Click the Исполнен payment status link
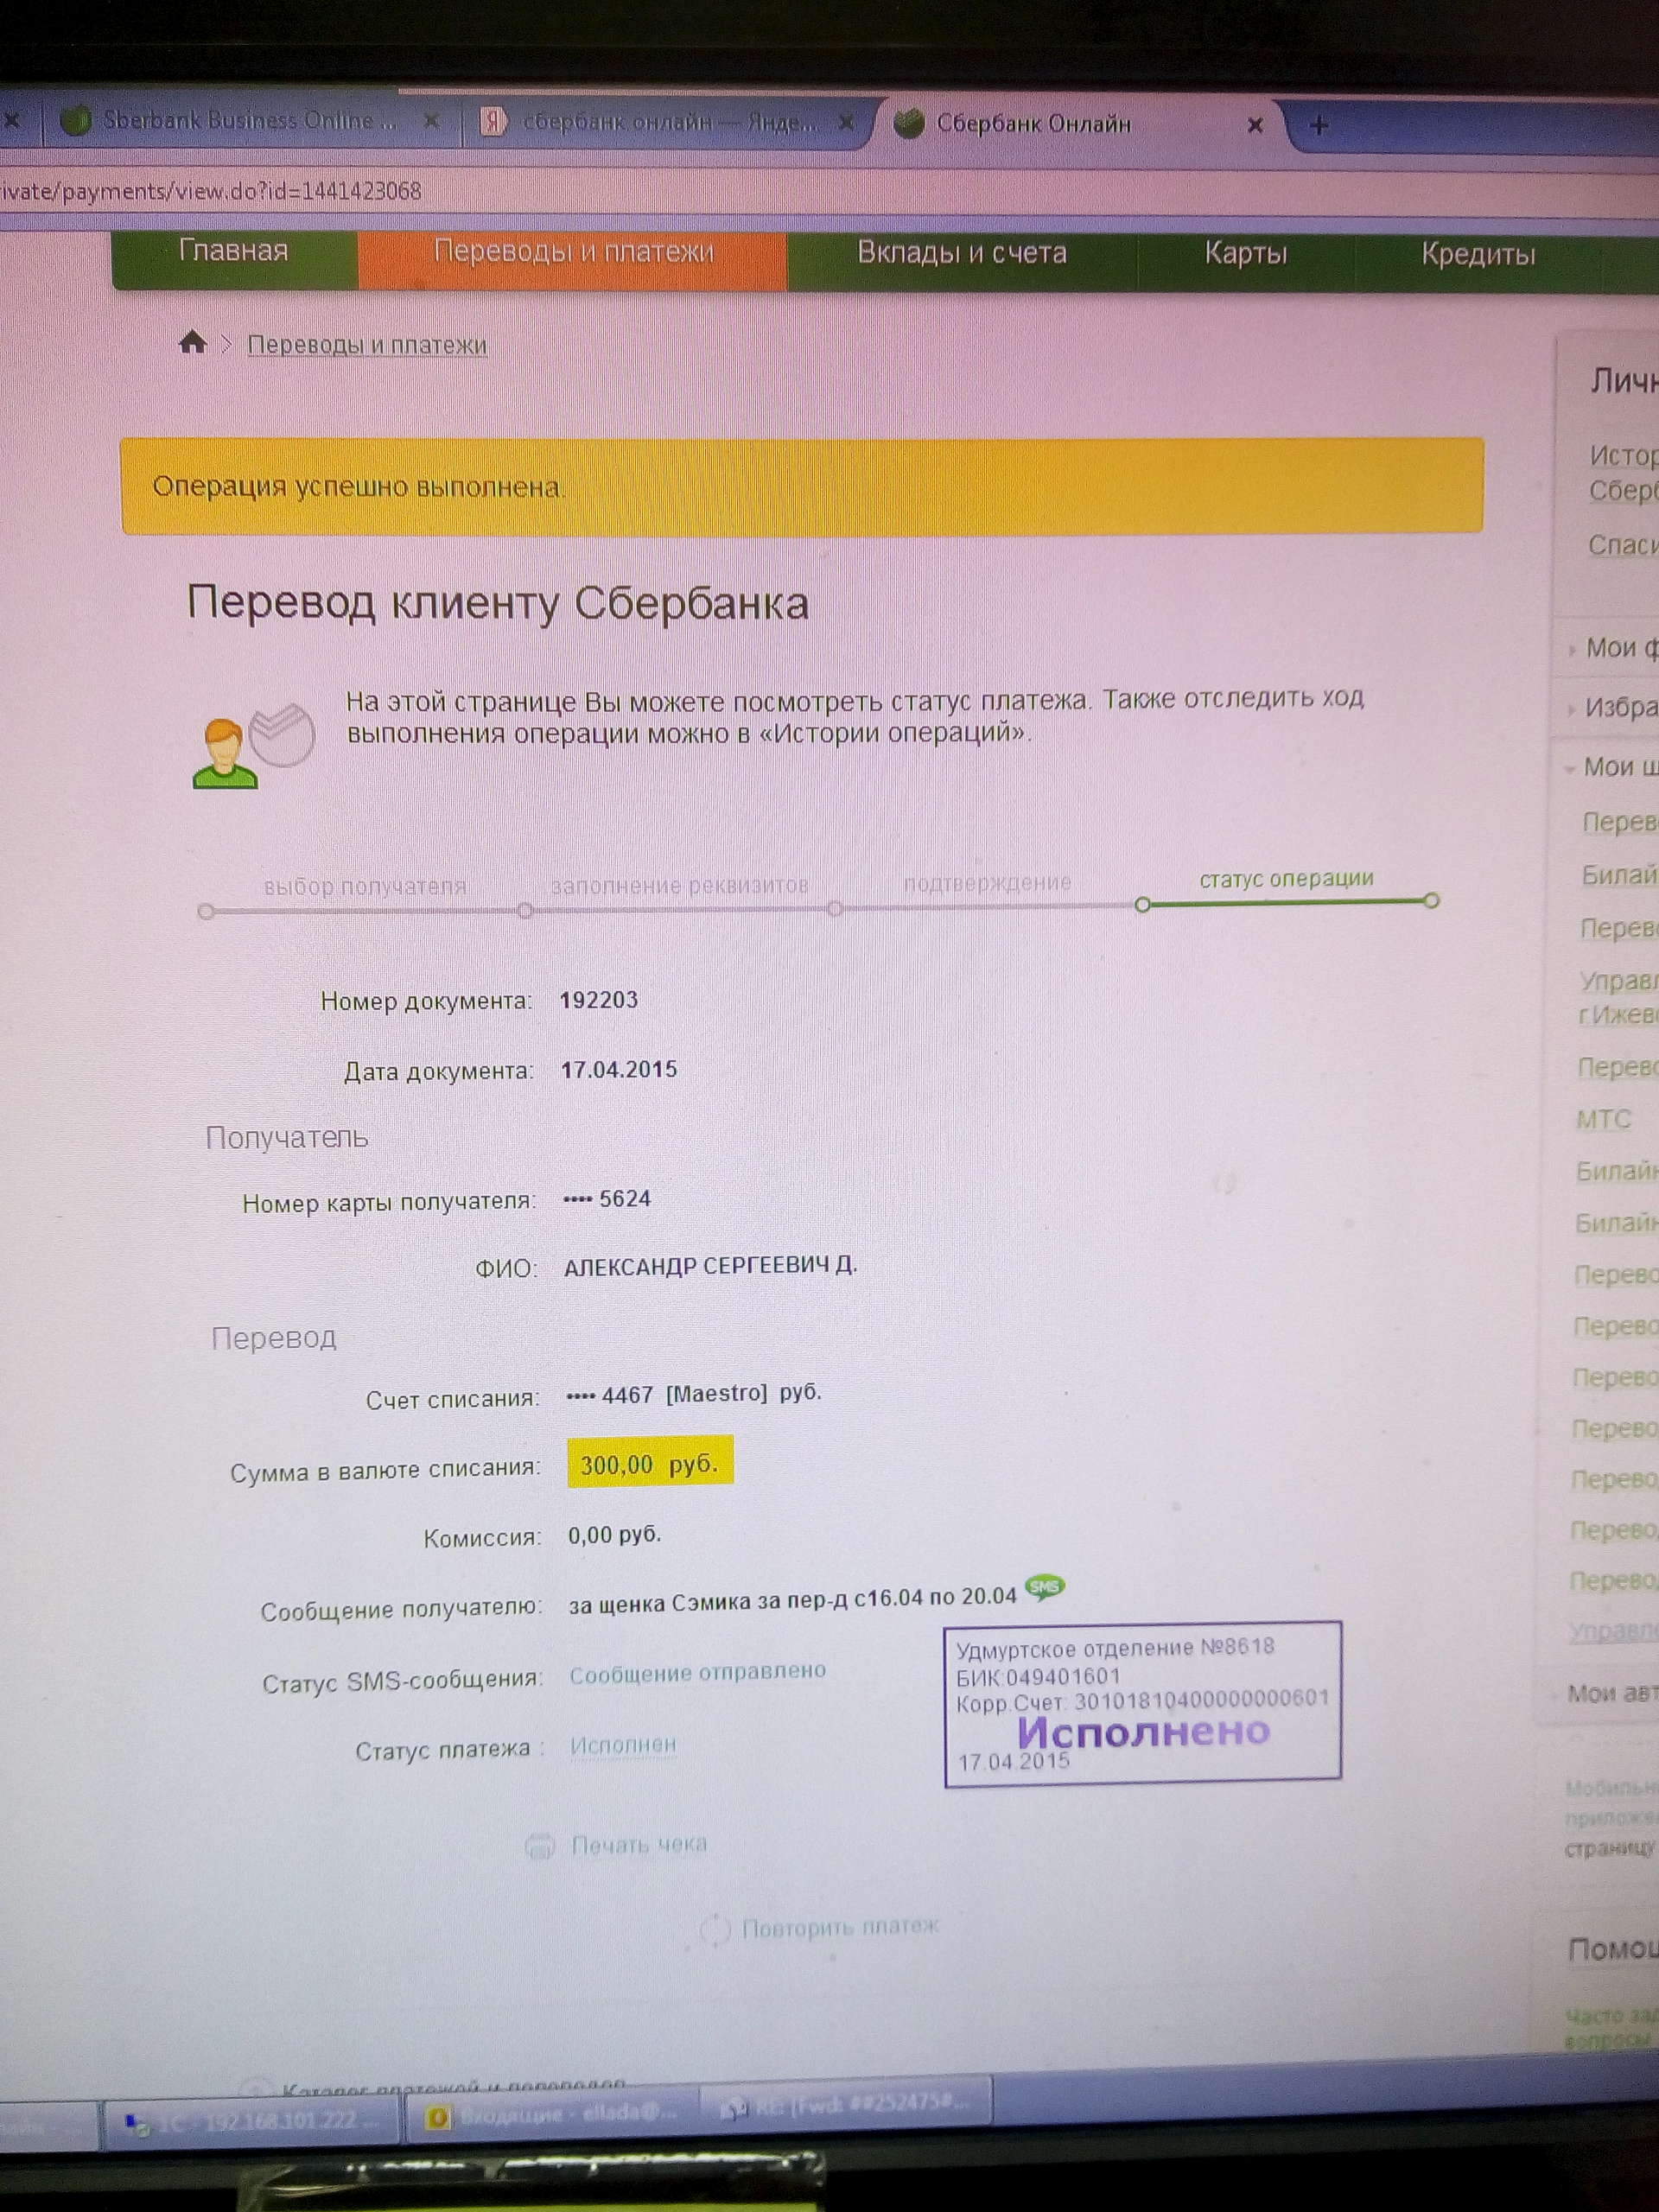Viewport: 1659px width, 2212px height. (623, 1745)
